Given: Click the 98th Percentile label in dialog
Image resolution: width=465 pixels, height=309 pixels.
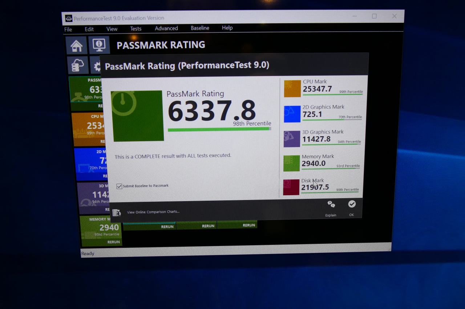Looking at the screenshot, I should tap(252, 124).
